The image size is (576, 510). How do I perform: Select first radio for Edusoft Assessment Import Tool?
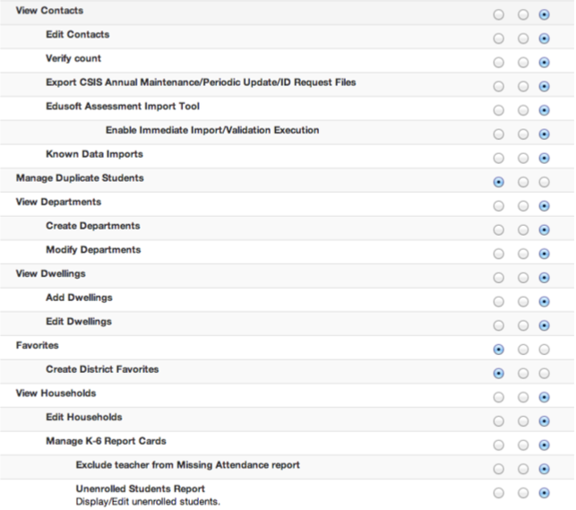coord(498,110)
